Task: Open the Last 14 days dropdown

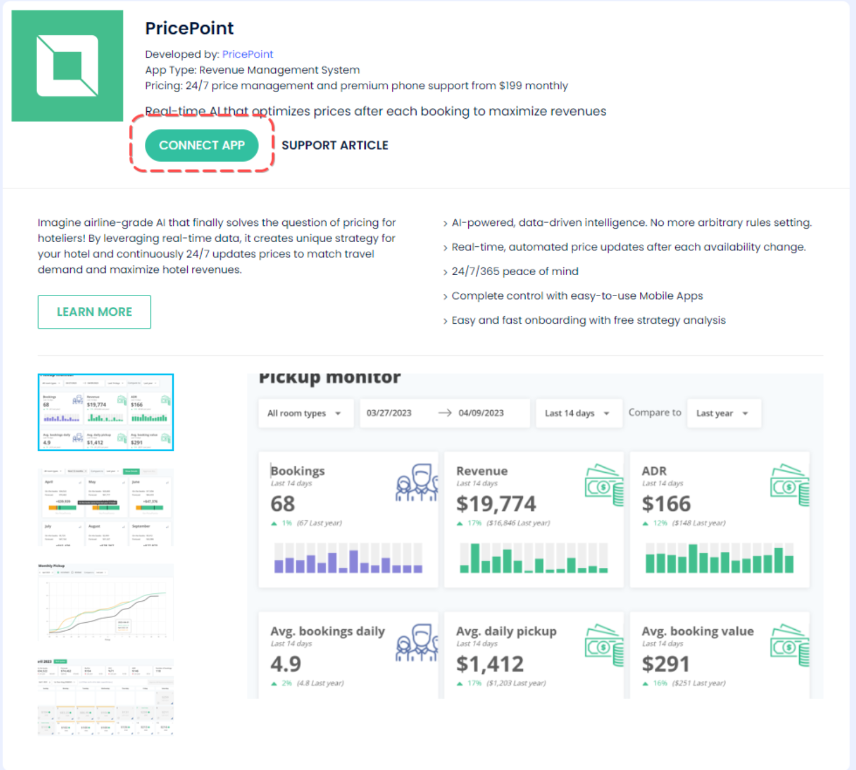Action: pyautogui.click(x=578, y=413)
